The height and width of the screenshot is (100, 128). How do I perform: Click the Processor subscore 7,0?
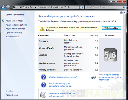97,41
